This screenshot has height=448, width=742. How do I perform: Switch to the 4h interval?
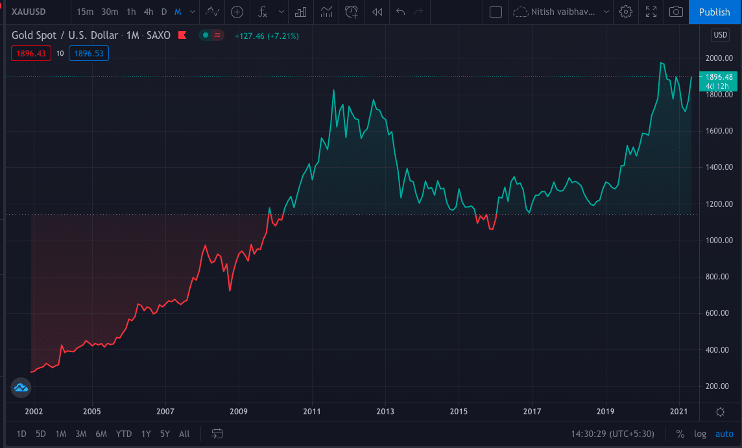coord(149,12)
